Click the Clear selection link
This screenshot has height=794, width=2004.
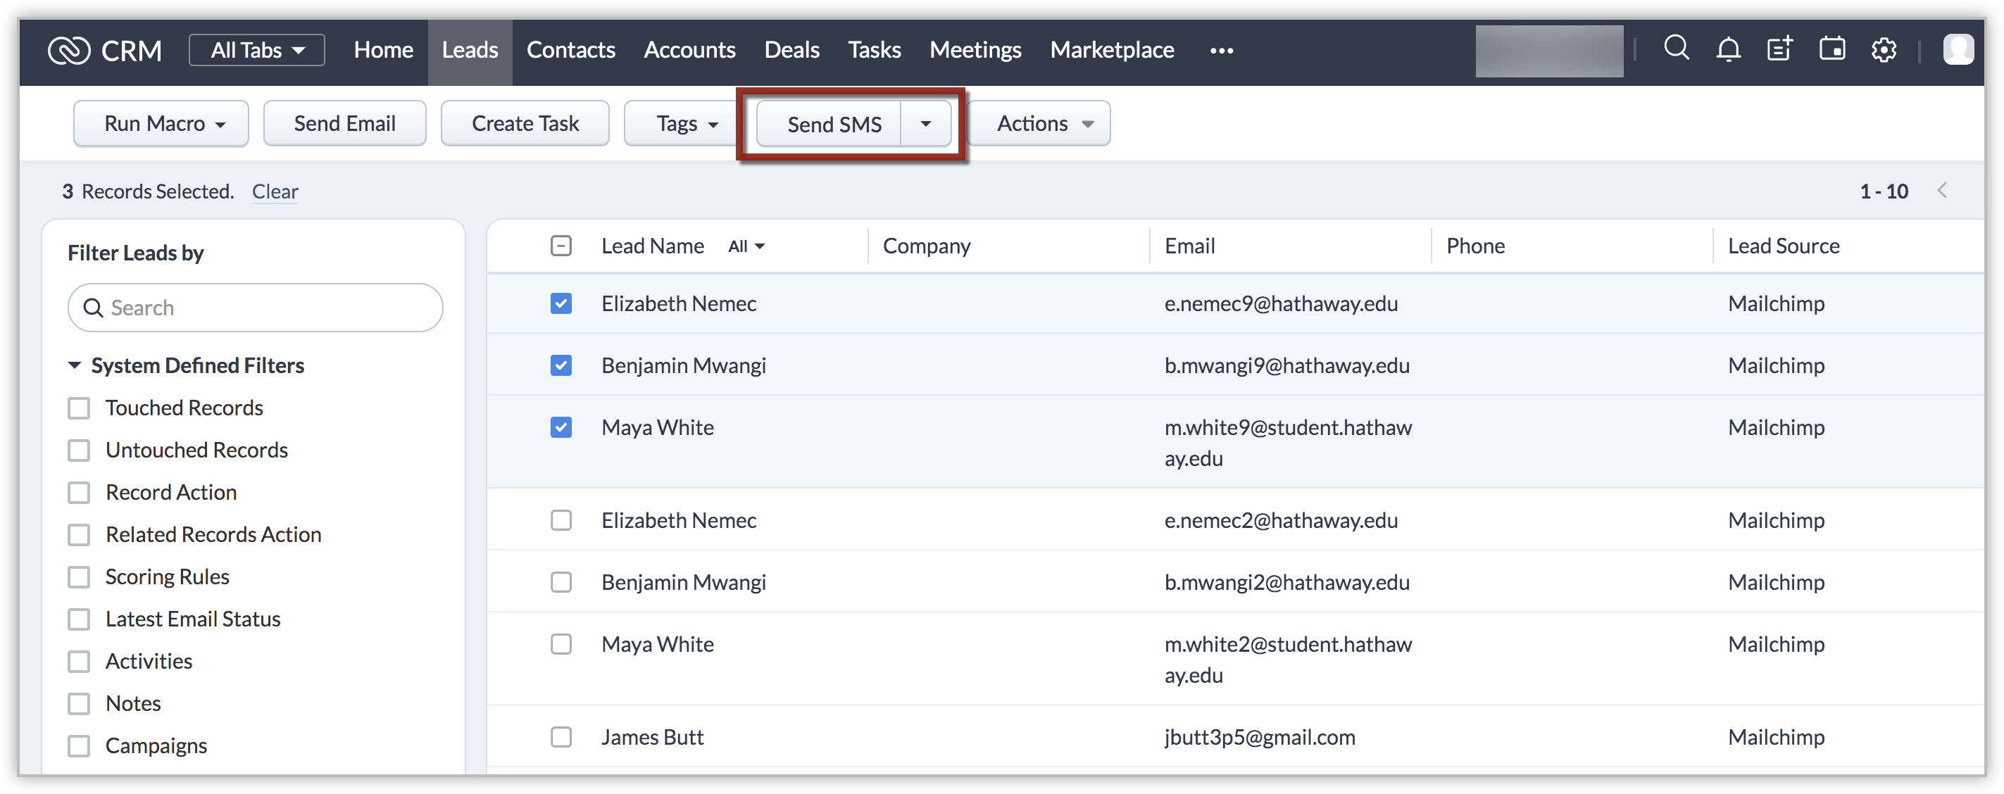pos(275,192)
